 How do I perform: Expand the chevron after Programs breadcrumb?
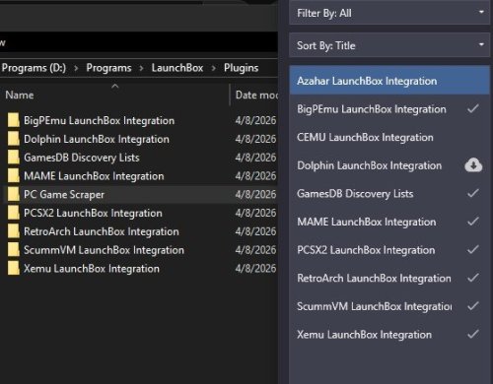(141, 68)
